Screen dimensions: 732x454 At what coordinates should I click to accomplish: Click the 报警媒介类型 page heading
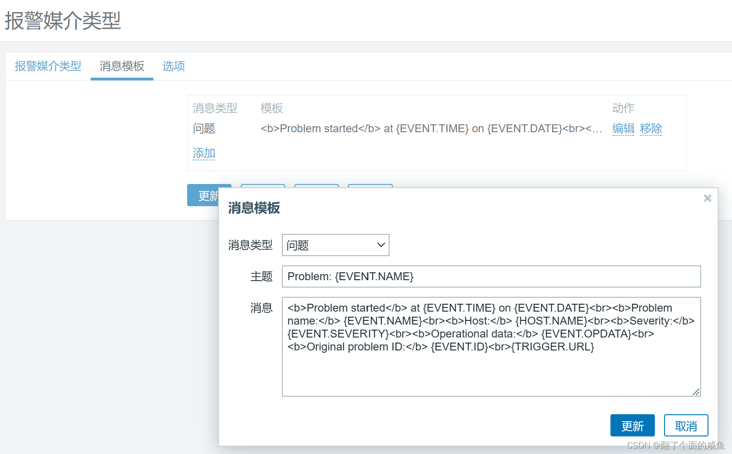pyautogui.click(x=63, y=21)
